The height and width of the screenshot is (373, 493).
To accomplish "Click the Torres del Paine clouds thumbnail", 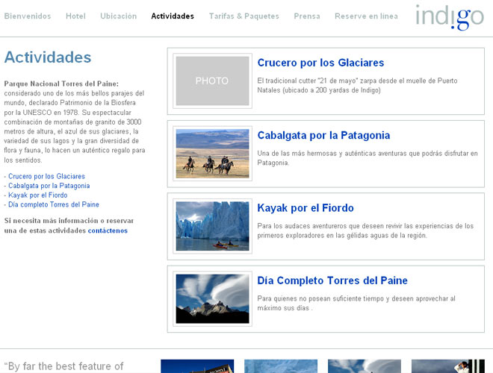I will [x=213, y=298].
